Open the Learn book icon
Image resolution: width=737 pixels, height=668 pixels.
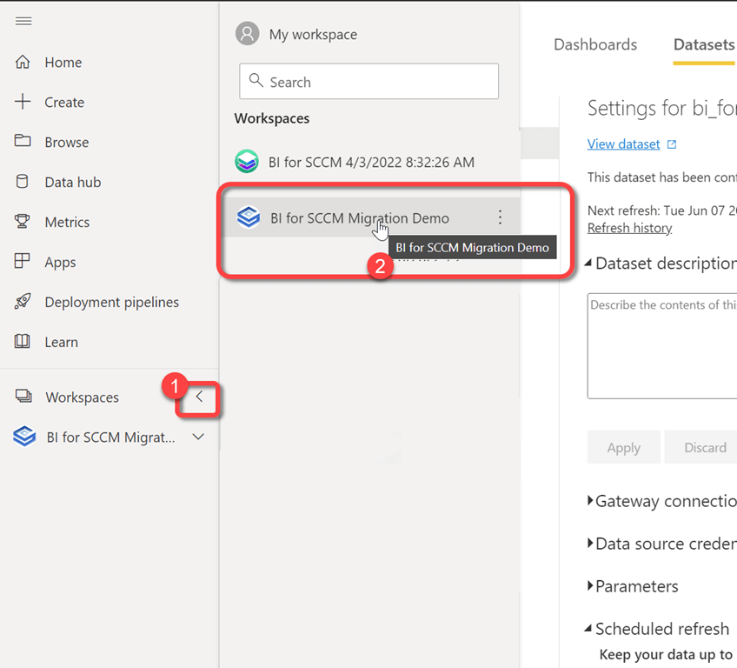tap(22, 341)
